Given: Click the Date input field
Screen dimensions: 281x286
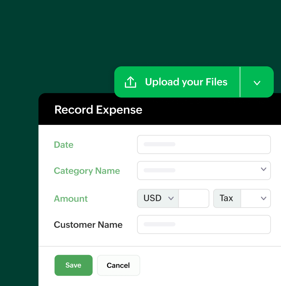Looking at the screenshot, I should 204,144.
